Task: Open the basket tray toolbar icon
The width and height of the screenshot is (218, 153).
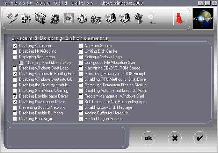Action: pos(82,19)
